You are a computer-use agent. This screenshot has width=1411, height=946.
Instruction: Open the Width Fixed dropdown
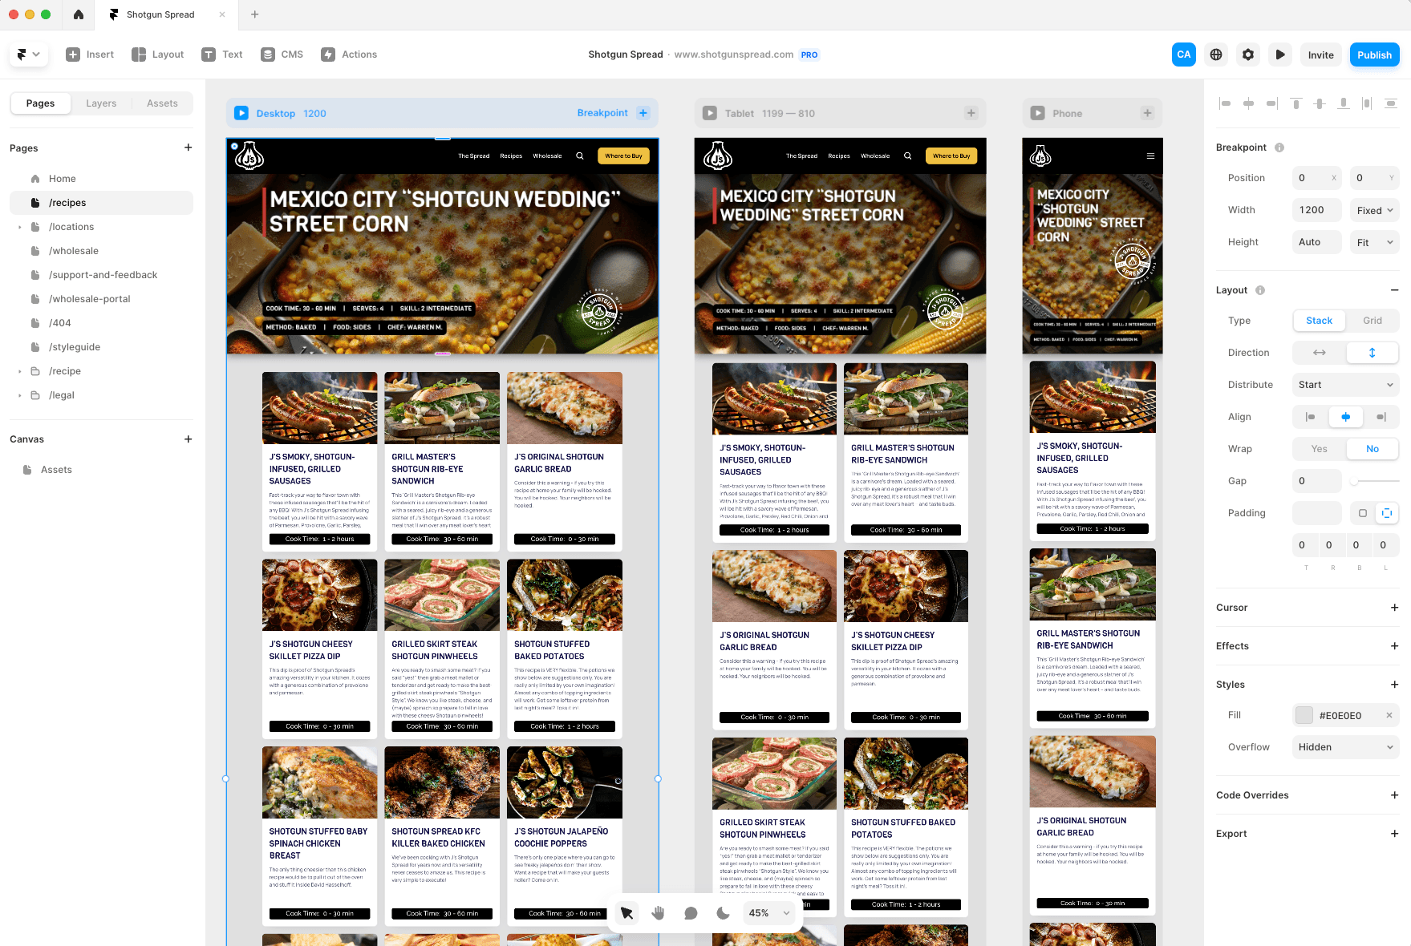point(1374,210)
